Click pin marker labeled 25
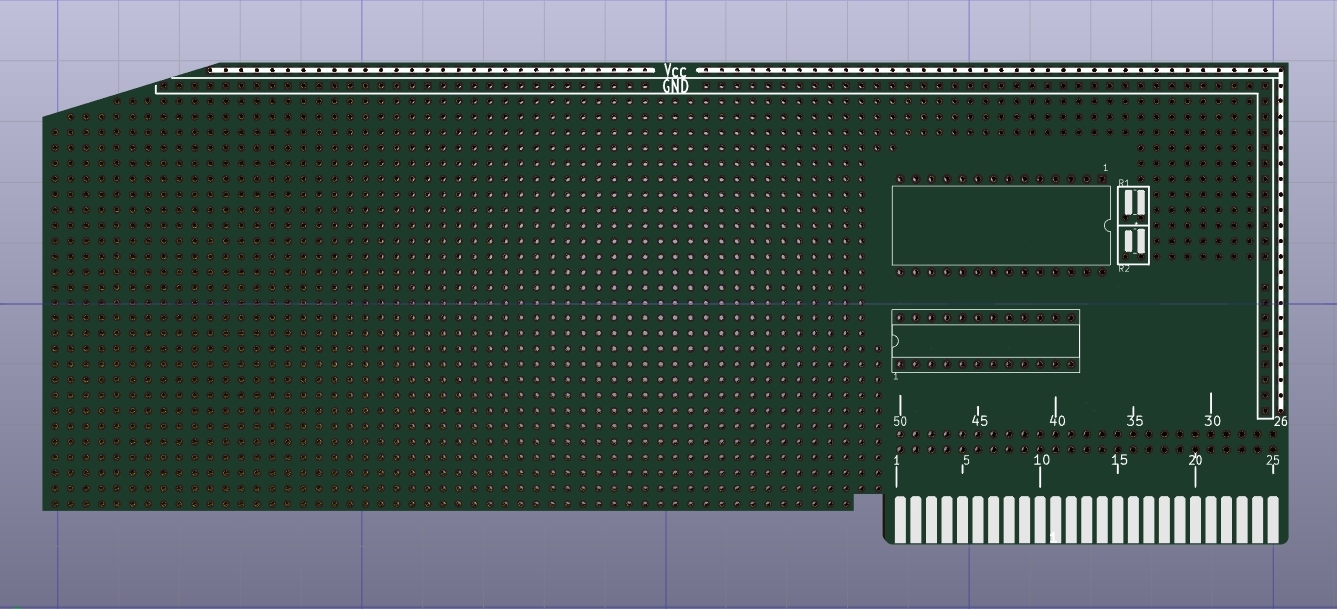Screen dimensions: 1337x609 tap(1273, 461)
